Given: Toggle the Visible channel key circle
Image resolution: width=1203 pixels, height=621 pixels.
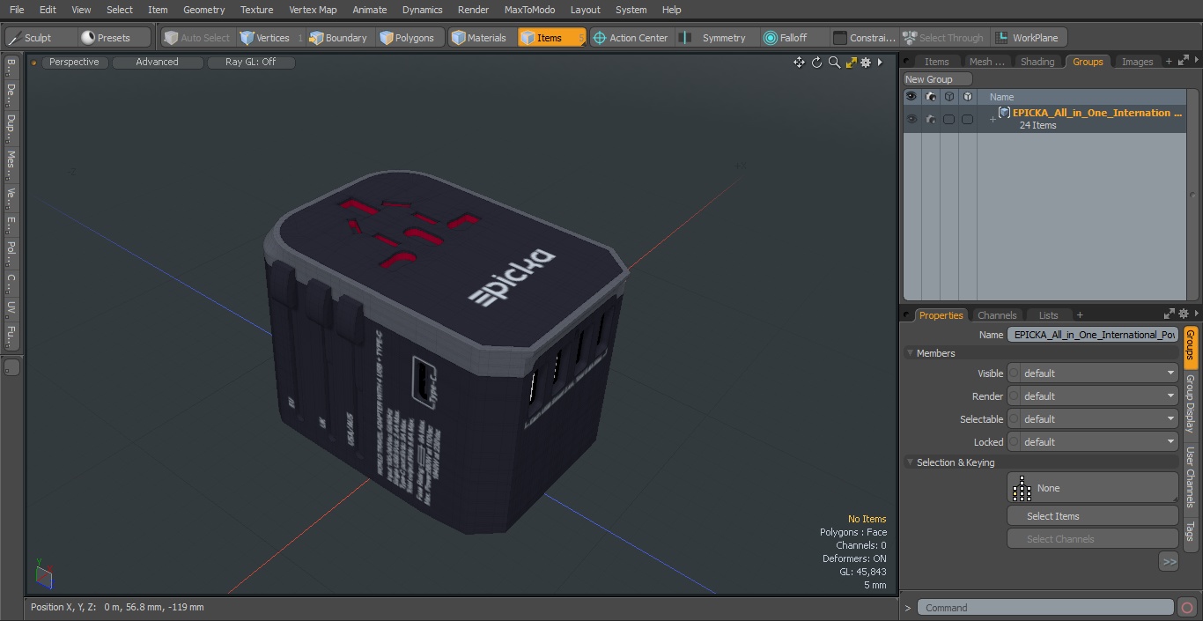Looking at the screenshot, I should click(x=1014, y=373).
